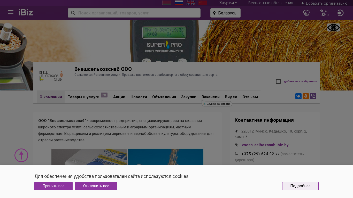Click the 'Служба занятости' badge
Screen dimensions: 353x198
click(217, 104)
